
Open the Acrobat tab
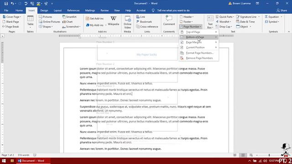pos(141,10)
